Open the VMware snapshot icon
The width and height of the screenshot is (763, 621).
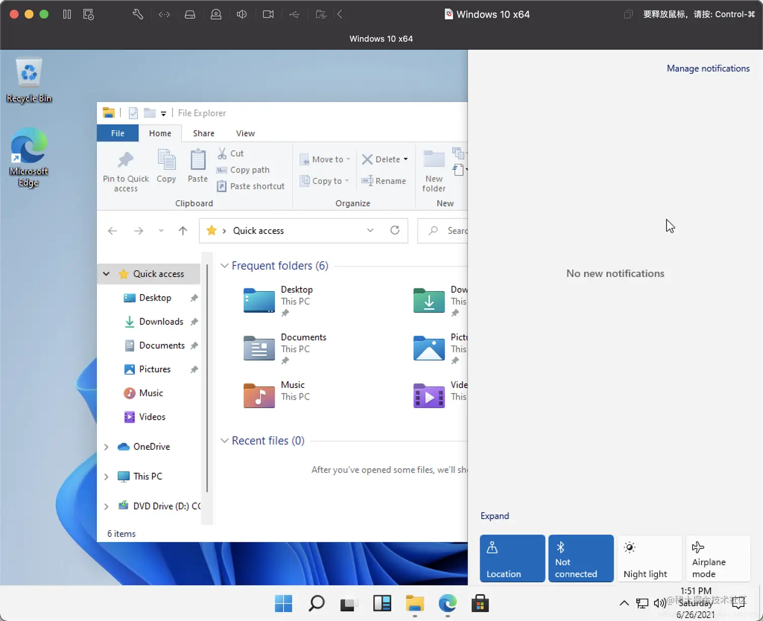click(88, 14)
